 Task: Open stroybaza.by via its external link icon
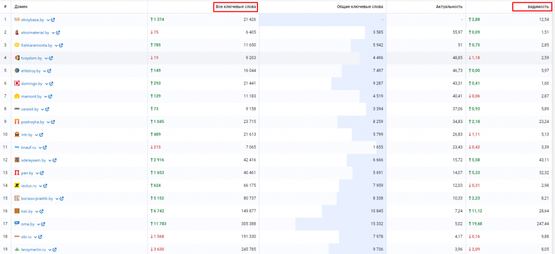pyautogui.click(x=53, y=20)
